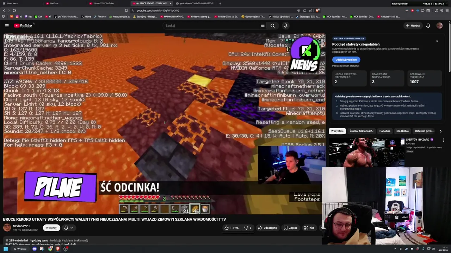
Task: Save video with Zapisz button
Action: (290, 228)
